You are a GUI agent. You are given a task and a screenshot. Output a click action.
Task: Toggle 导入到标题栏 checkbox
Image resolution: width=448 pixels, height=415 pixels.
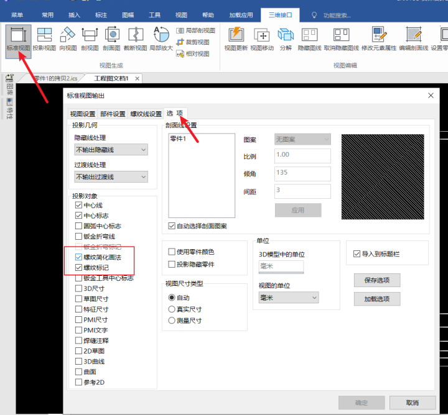357,254
